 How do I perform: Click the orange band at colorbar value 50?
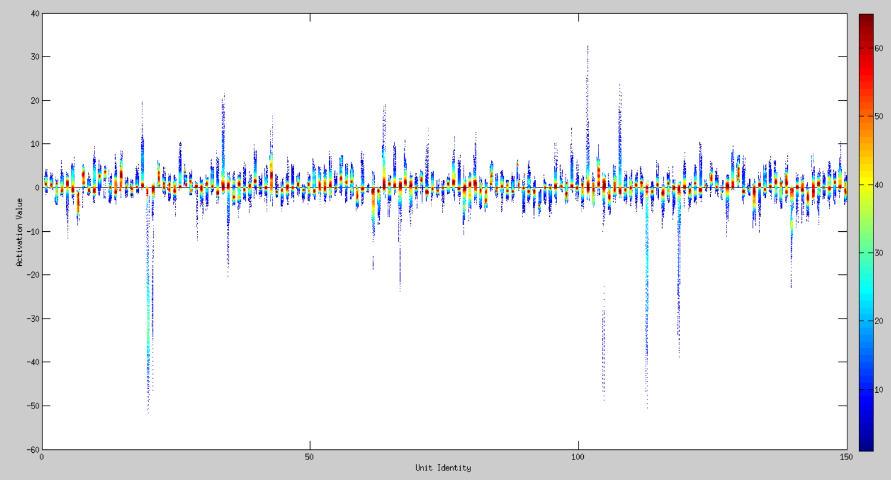coord(865,116)
